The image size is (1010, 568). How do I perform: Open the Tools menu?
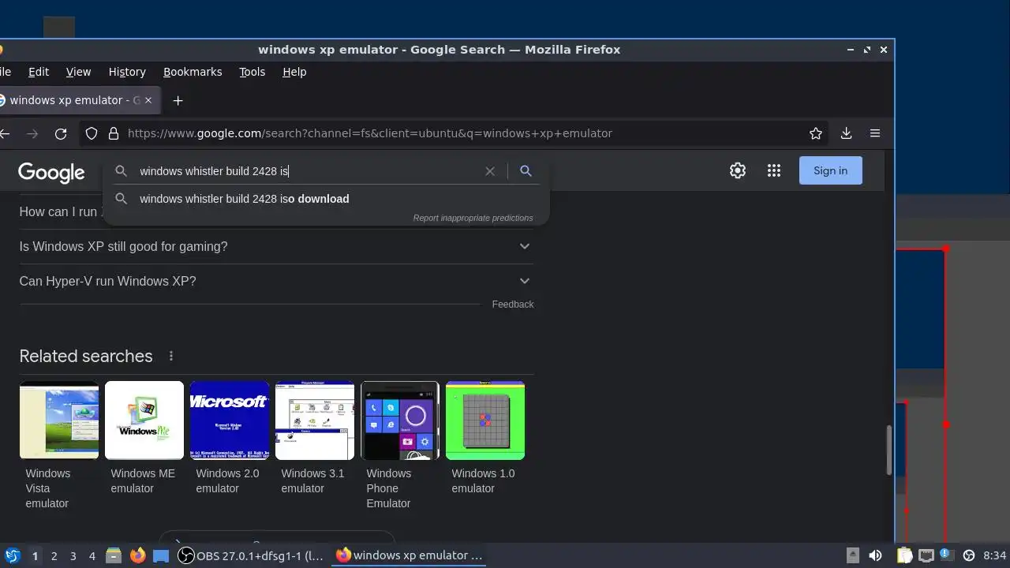[x=252, y=72]
